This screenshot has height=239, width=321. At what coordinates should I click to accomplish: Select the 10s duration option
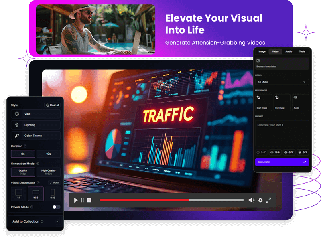click(48, 154)
